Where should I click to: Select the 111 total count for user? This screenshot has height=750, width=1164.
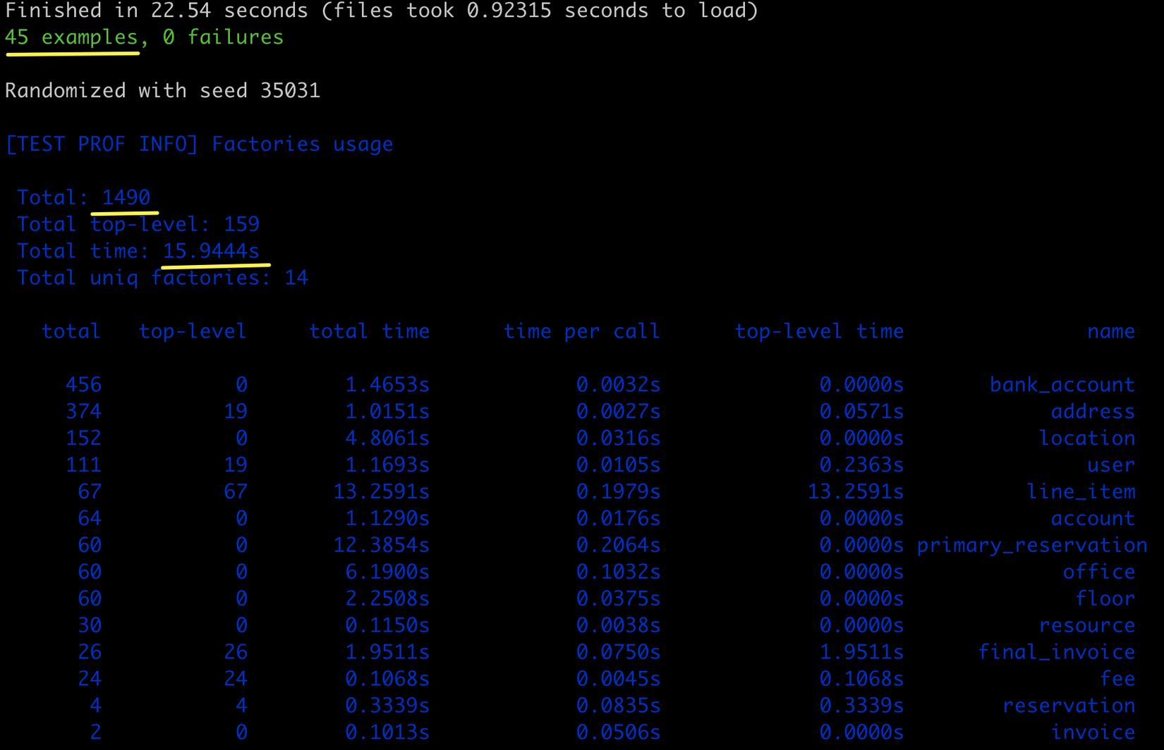click(83, 466)
